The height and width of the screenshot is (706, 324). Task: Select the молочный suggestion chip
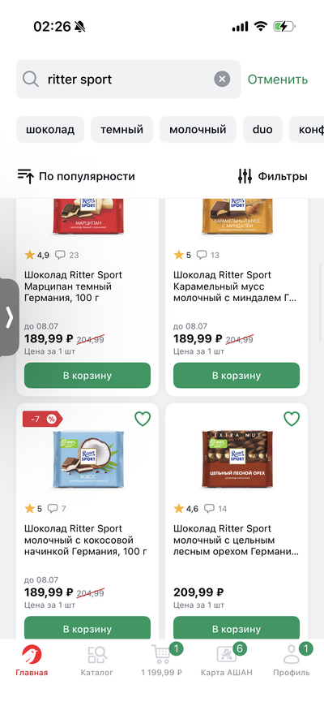point(198,130)
